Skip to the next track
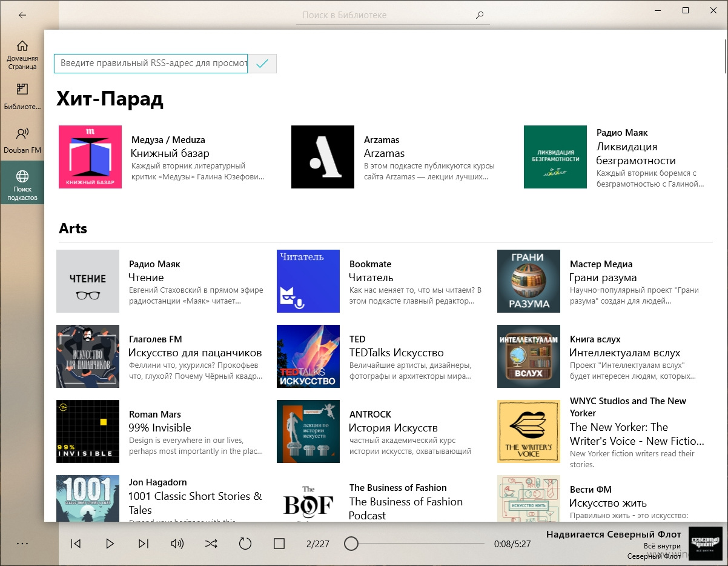The image size is (728, 566). pos(144,544)
